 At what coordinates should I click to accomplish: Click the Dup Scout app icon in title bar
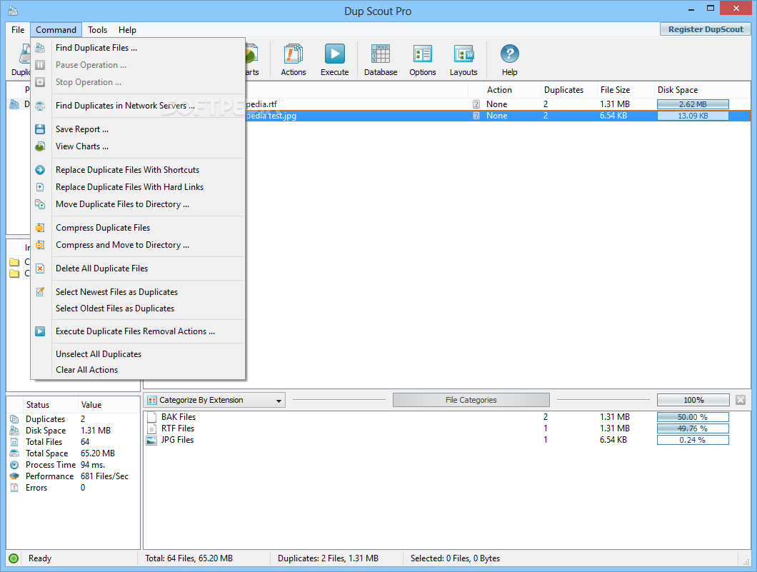pos(13,11)
